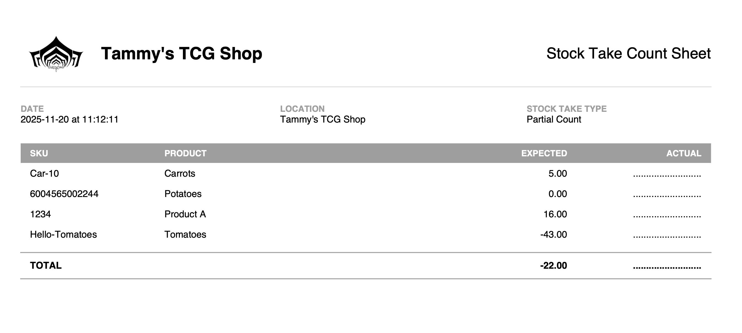Click the 6004565002244 SKU cell
The image size is (742, 333).
(64, 194)
